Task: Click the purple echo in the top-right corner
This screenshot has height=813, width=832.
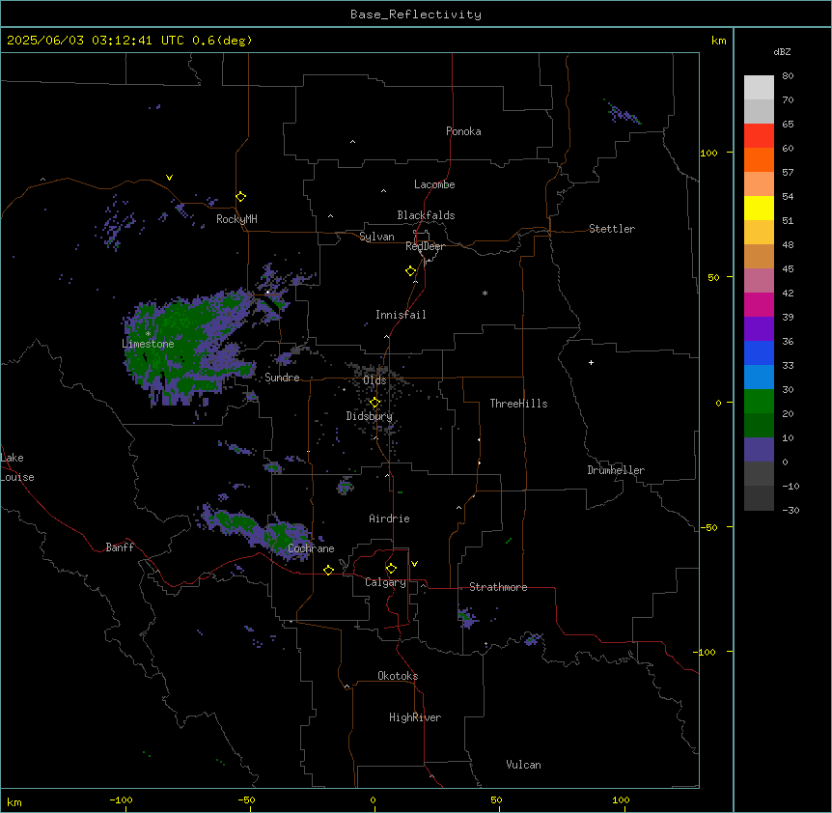Action: coord(623,113)
